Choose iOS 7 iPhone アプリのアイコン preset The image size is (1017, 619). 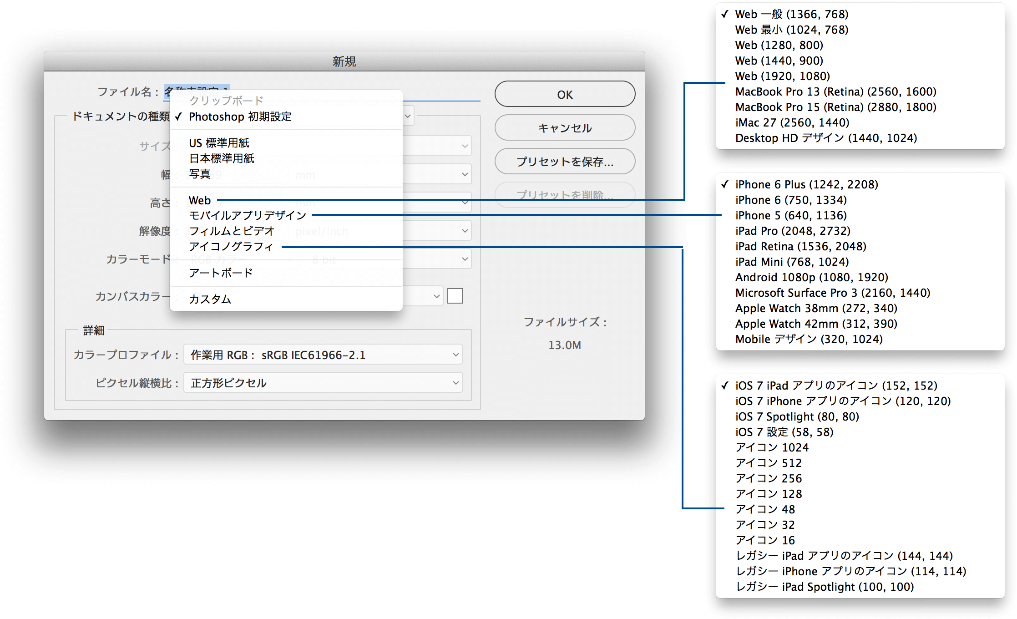[860, 401]
